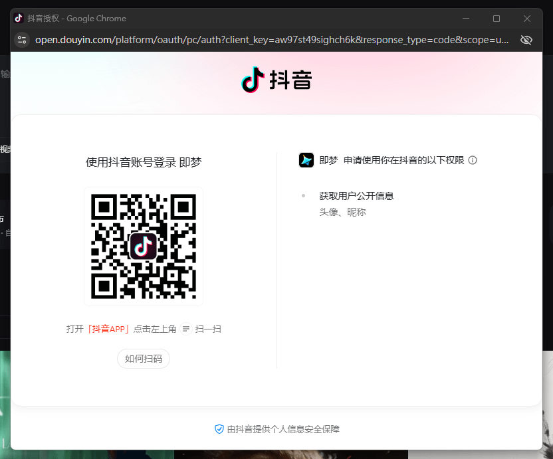Close the 抖音授权 popup window

[x=527, y=19]
